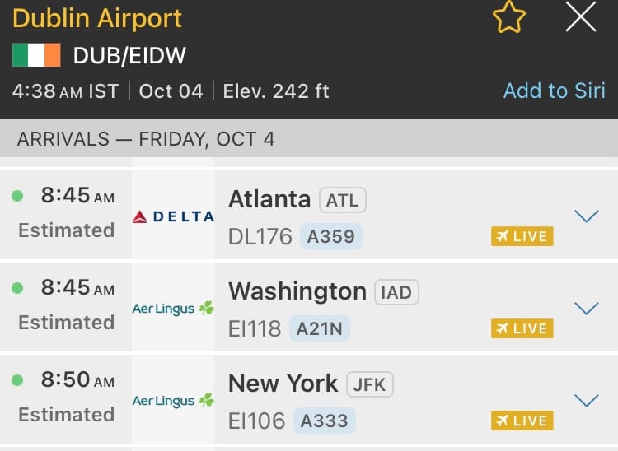Screen dimensions: 618x451
Task: Expand the Washington EI118 flight details
Action: pyautogui.click(x=586, y=309)
